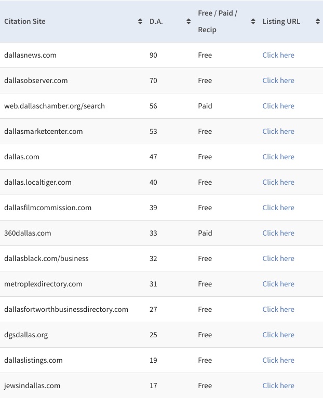This screenshot has height=398, width=323.
Task: Click the D.A. value 70
Action: 153,80
